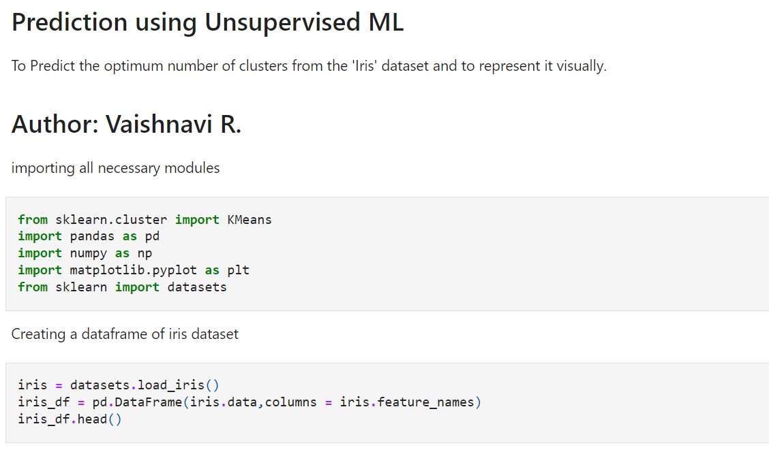Select the imports code cell
Viewport: 769px width, 454px height.
tap(387, 254)
